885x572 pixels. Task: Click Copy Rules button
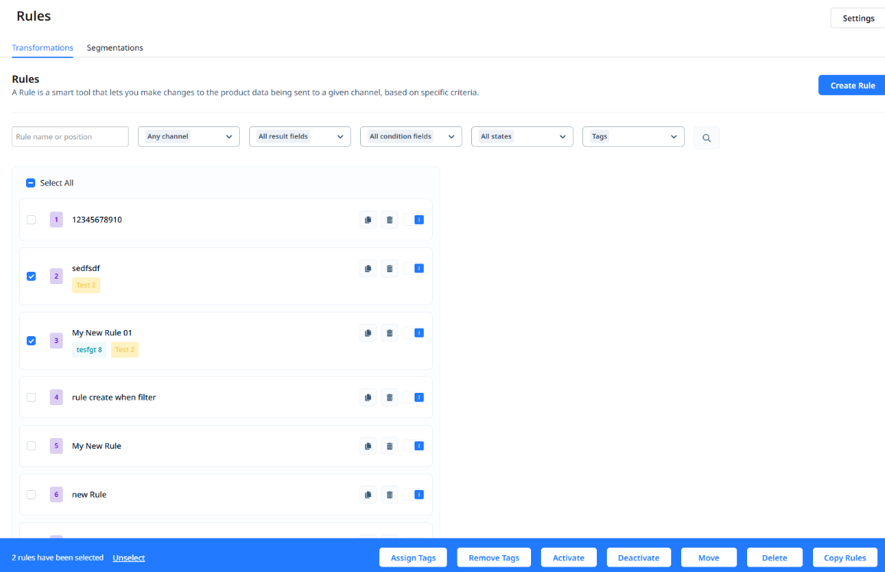845,557
